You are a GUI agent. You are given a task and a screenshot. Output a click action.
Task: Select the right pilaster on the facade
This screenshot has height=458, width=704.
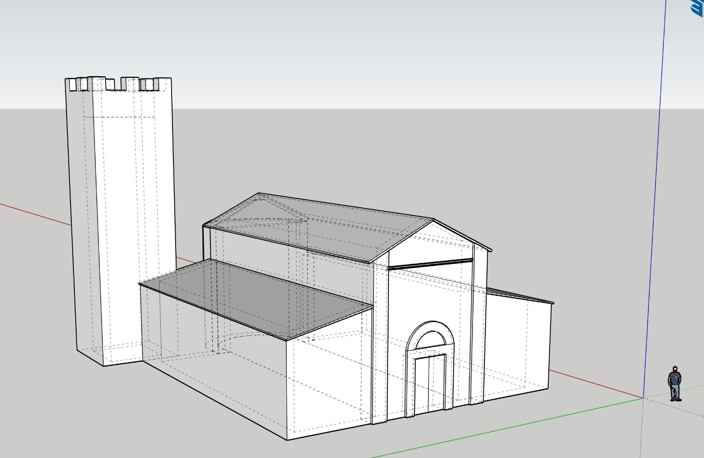(x=478, y=330)
